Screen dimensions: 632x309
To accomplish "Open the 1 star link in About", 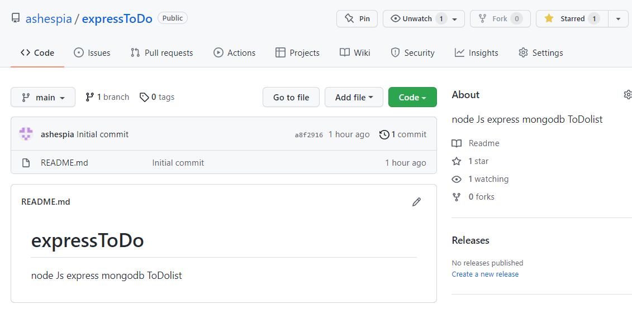I will click(x=470, y=161).
